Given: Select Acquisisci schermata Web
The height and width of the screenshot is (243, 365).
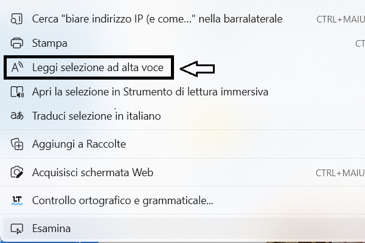Looking at the screenshot, I should click(92, 173).
